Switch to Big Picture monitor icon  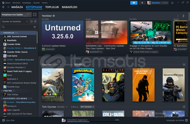[x=172, y=3]
